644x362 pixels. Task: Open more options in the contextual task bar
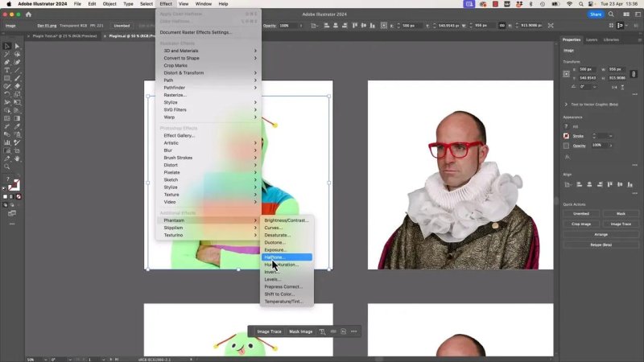pos(354,331)
